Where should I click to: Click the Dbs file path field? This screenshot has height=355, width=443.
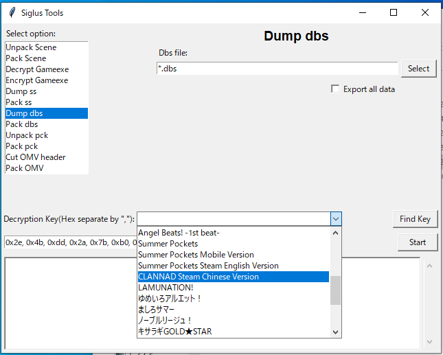[277, 69]
